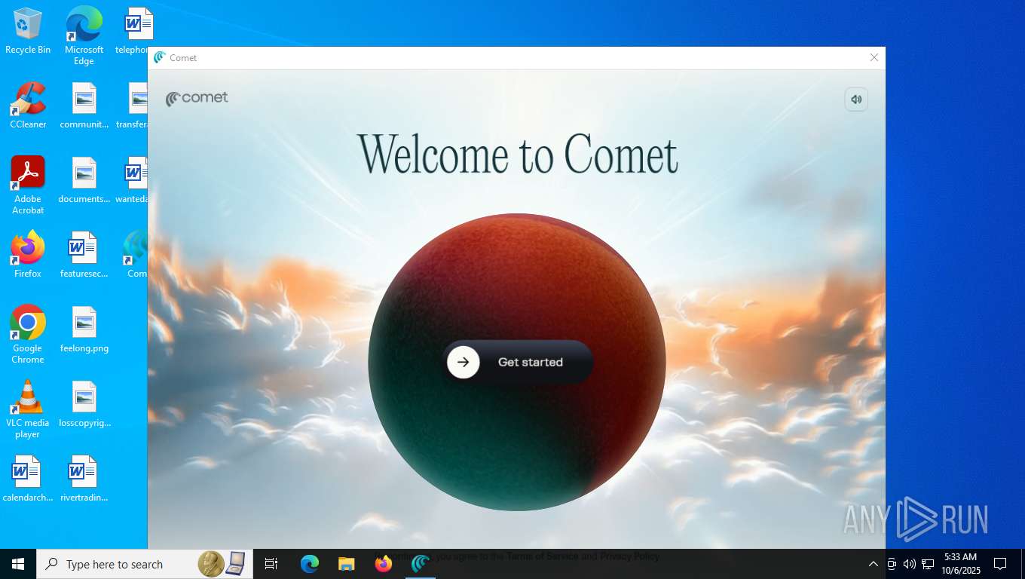Select the Adobe Acrobat desktop shortcut
Screen dimensions: 1025x579
(28, 185)
